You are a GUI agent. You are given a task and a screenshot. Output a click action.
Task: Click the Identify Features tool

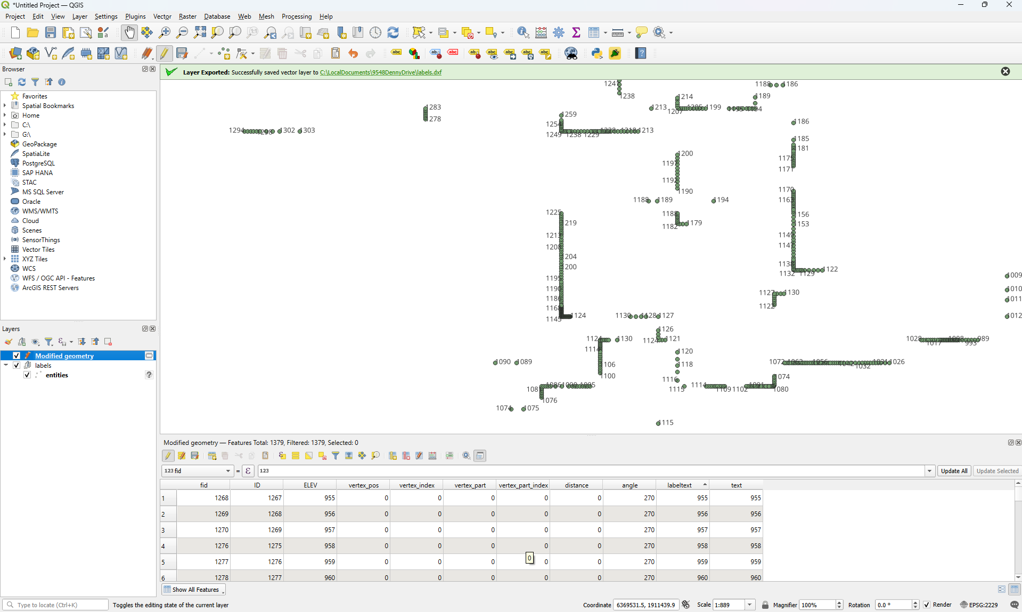point(523,33)
